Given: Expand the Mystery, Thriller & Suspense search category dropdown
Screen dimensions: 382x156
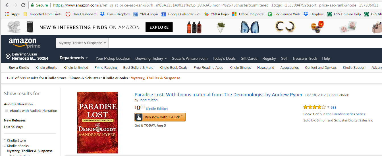Looking at the screenshot, I should pyautogui.click(x=82, y=43).
